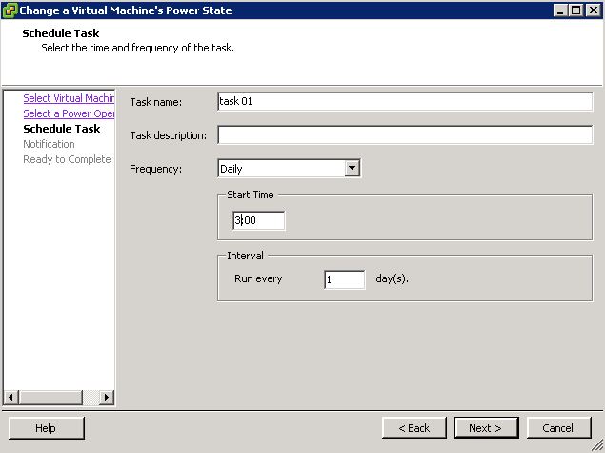Cancel the scheduled task wizard
The image size is (605, 453).
pyautogui.click(x=558, y=428)
